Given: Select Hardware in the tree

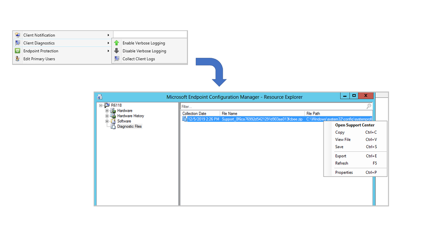Looking at the screenshot, I should pyautogui.click(x=125, y=110).
